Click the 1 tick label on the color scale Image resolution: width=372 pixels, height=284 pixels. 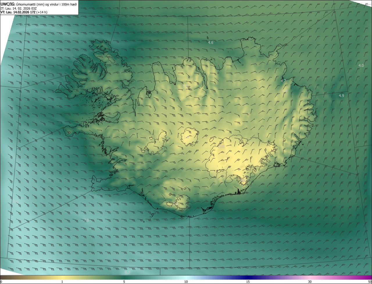(62, 282)
